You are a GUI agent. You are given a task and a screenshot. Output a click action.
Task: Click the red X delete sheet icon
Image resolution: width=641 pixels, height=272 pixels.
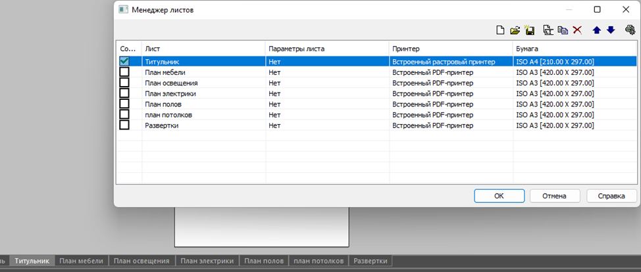pos(577,30)
